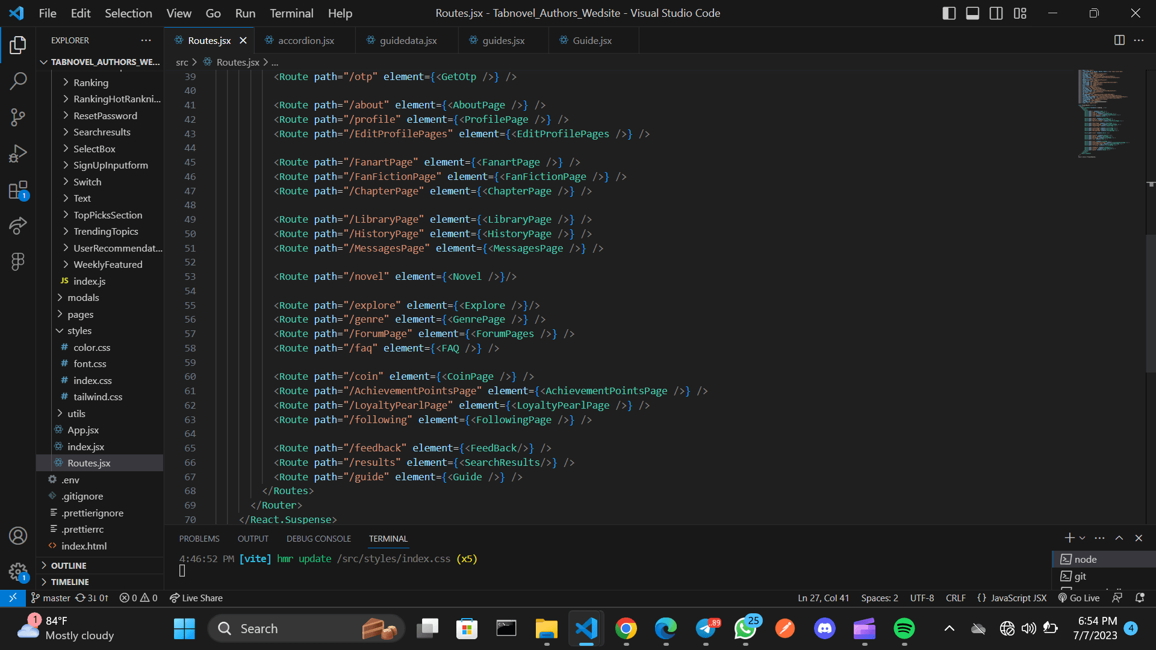Open the Accounts menu icon
The image size is (1156, 650).
click(18, 536)
